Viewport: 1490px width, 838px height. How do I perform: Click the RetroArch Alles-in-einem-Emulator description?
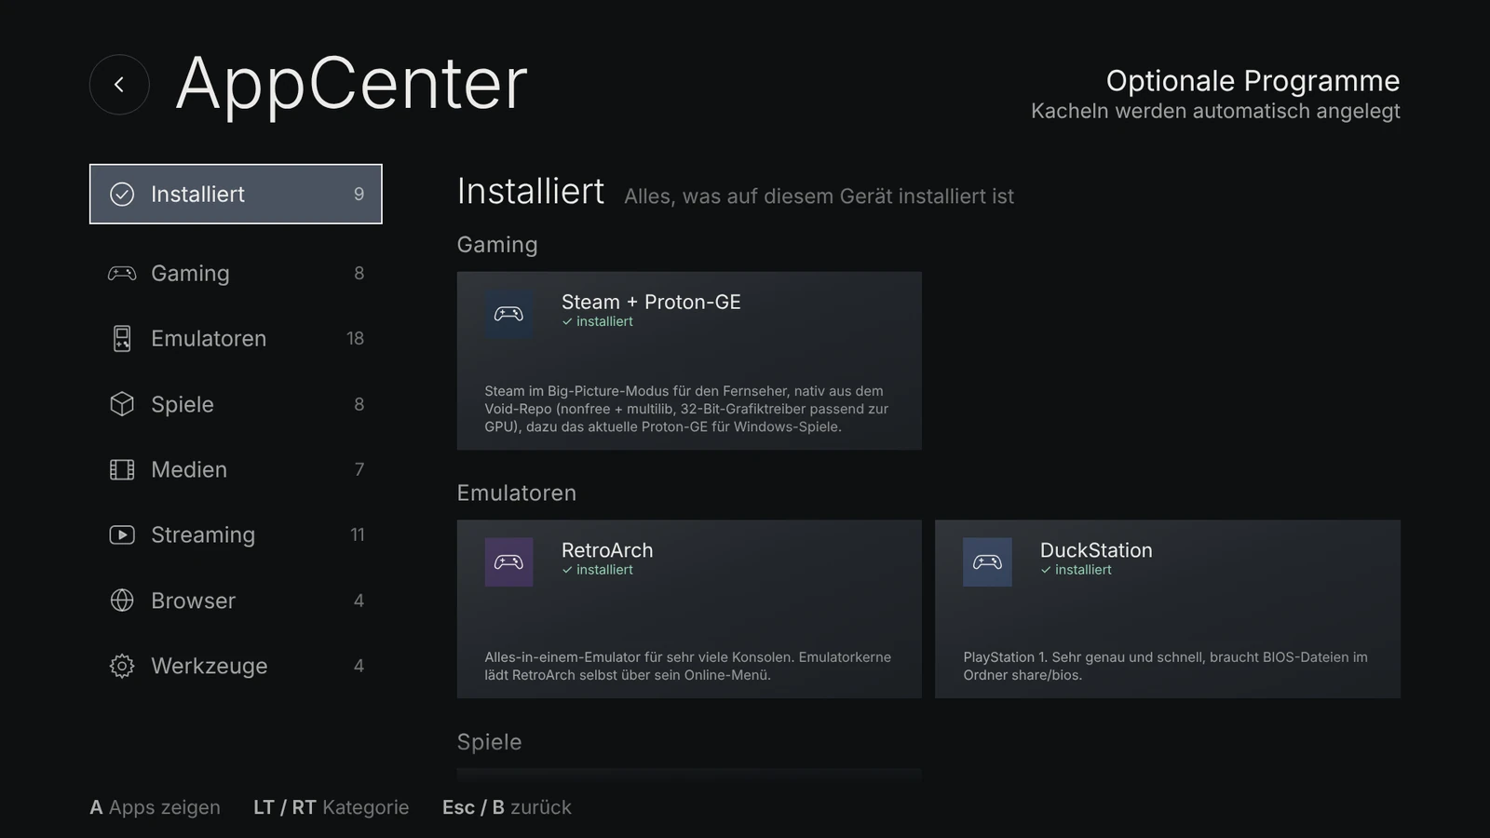[x=687, y=666]
